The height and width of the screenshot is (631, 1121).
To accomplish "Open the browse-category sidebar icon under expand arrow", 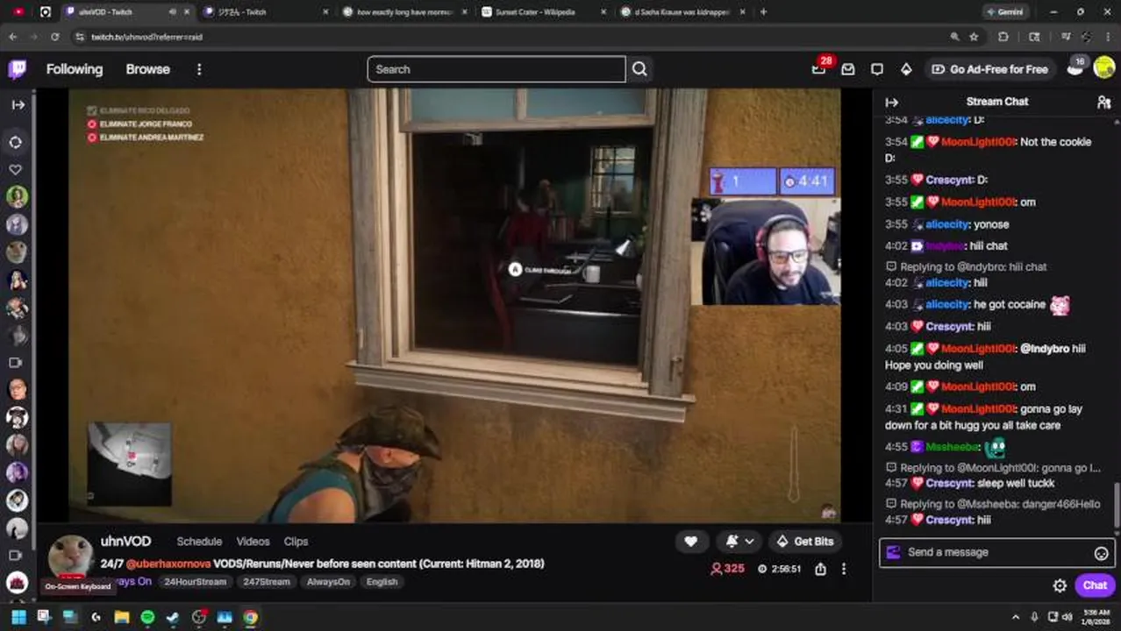I will [x=16, y=142].
